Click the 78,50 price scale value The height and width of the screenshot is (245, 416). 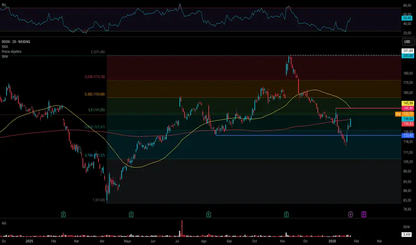click(x=408, y=209)
